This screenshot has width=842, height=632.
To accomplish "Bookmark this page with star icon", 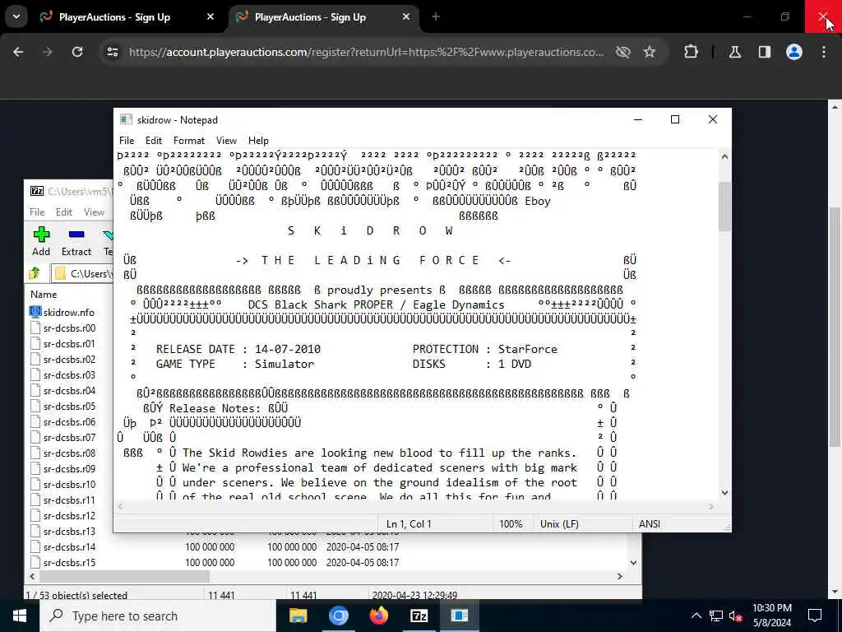I will pos(650,52).
